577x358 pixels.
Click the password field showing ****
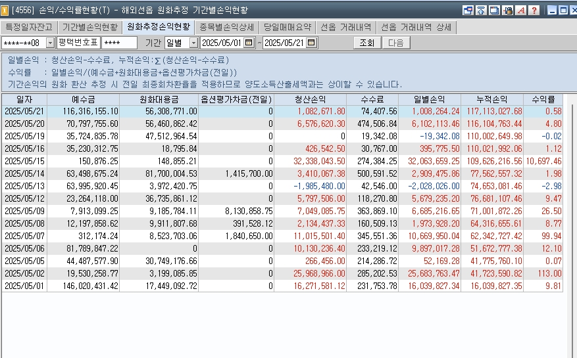pyautogui.click(x=119, y=43)
